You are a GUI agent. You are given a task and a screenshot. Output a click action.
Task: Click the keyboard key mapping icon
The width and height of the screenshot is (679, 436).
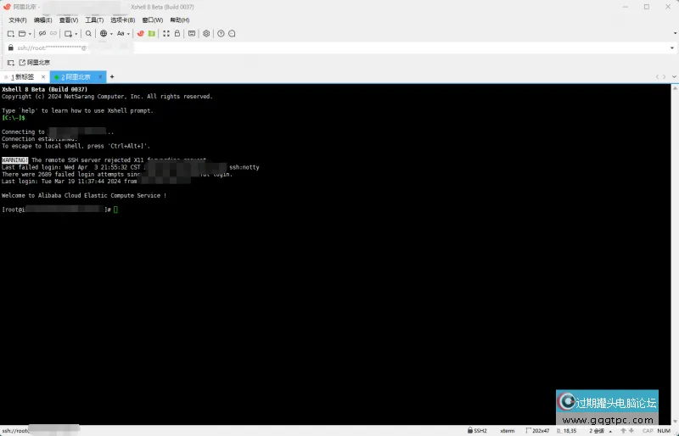click(192, 34)
